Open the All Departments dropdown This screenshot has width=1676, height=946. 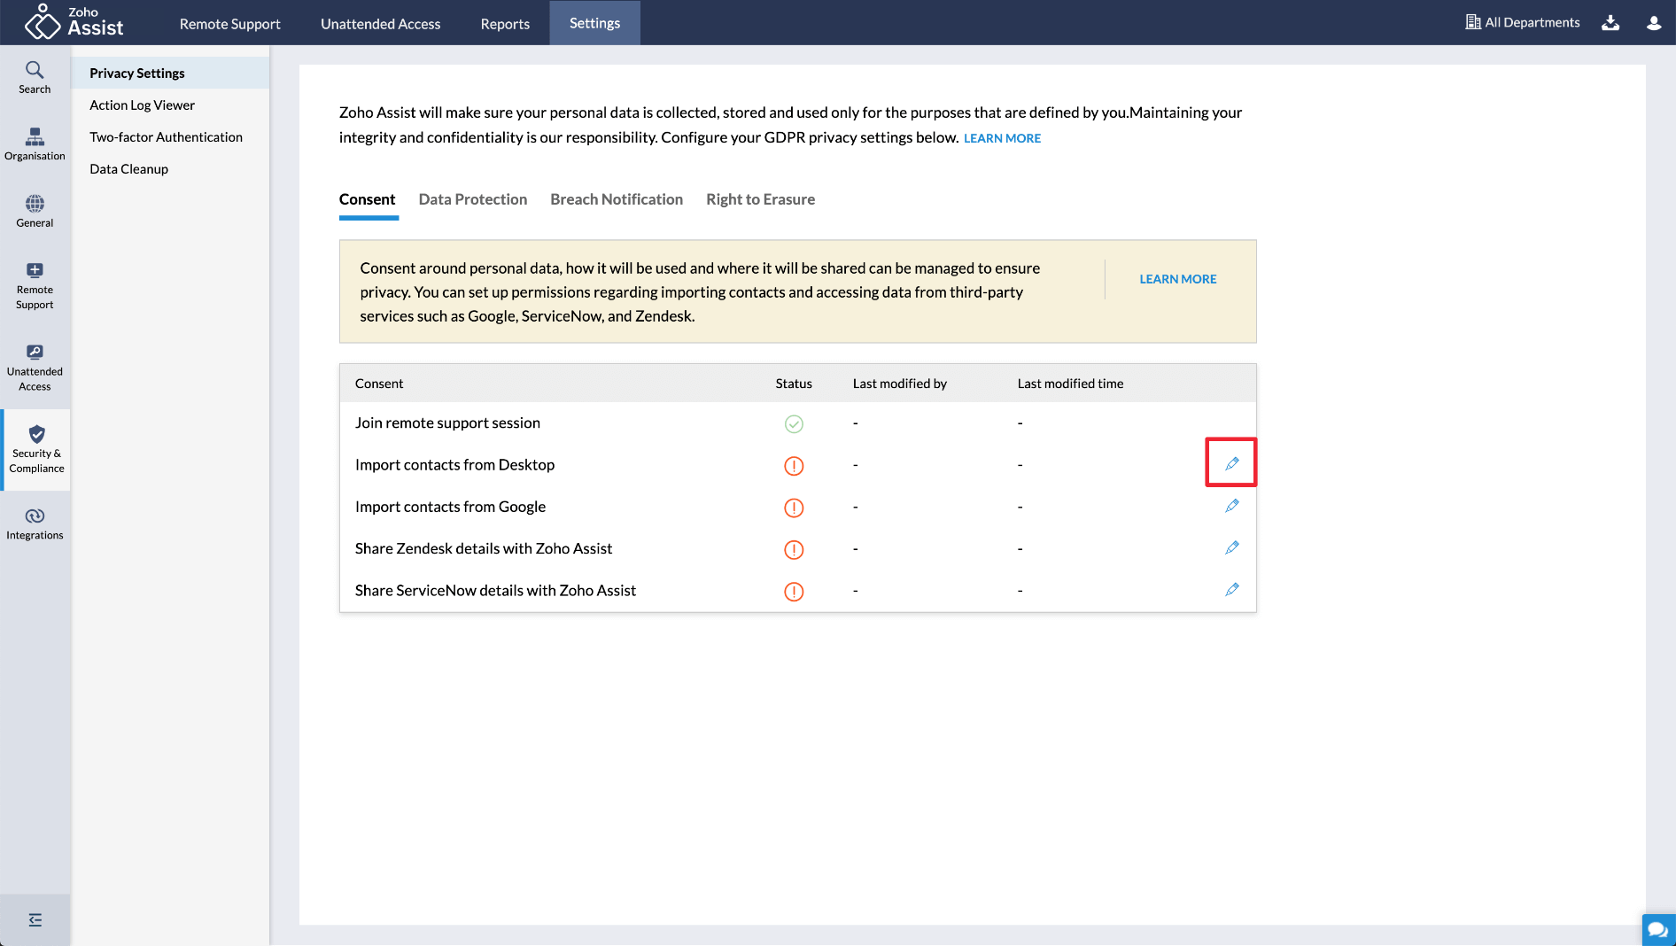click(1523, 22)
